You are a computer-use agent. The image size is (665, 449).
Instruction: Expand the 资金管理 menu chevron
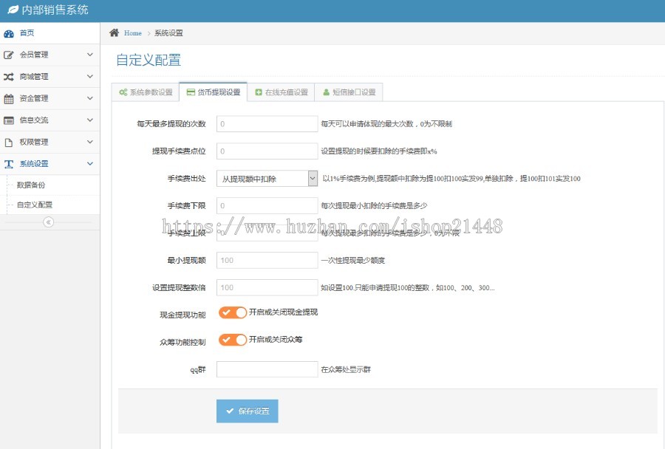point(89,98)
